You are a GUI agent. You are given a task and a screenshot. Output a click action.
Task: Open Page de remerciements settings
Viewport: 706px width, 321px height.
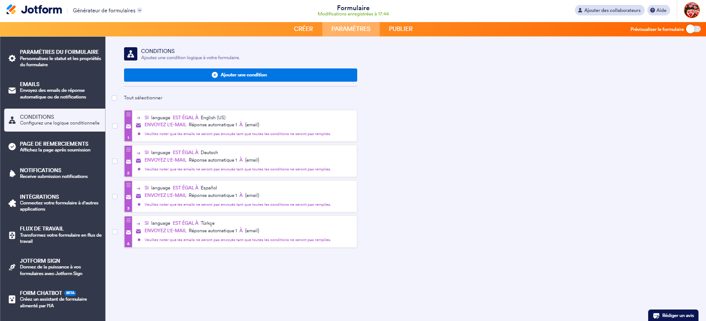pos(55,147)
